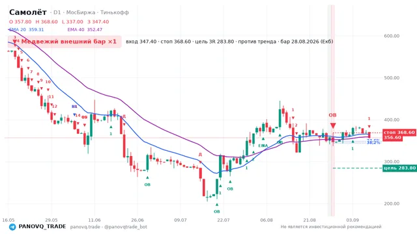
Task: Click the '38,2%' Fibonacci level label
Action: [x=373, y=143]
